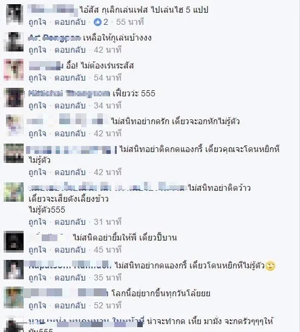Reply to the comment 'ไม่สนิดอย่ายิ้มให้พี่ เดี๋ยวปั๊บาน'
The height and width of the screenshot is (332, 300).
click(70, 250)
